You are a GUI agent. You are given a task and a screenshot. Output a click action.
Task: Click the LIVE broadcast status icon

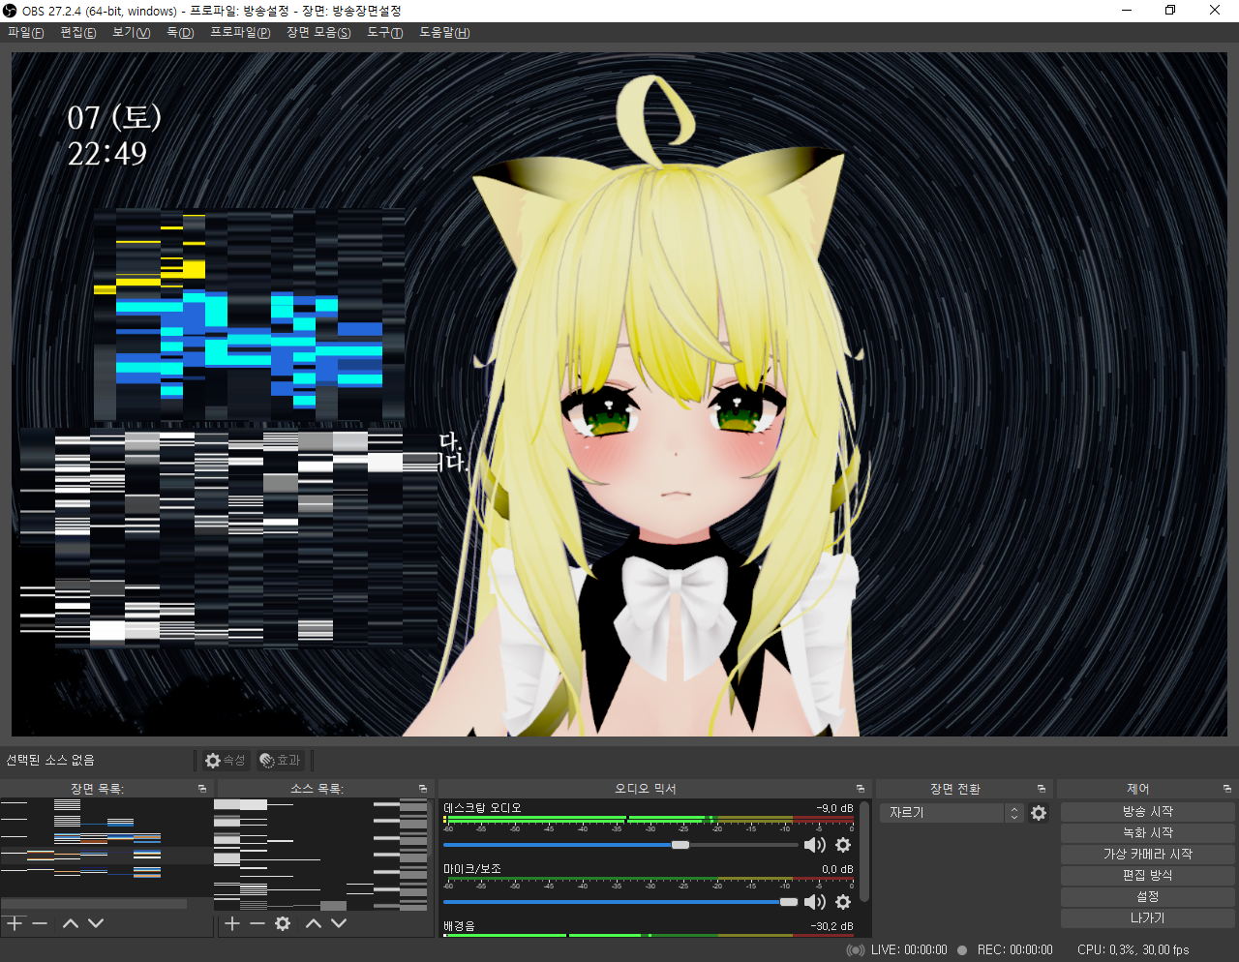click(855, 950)
